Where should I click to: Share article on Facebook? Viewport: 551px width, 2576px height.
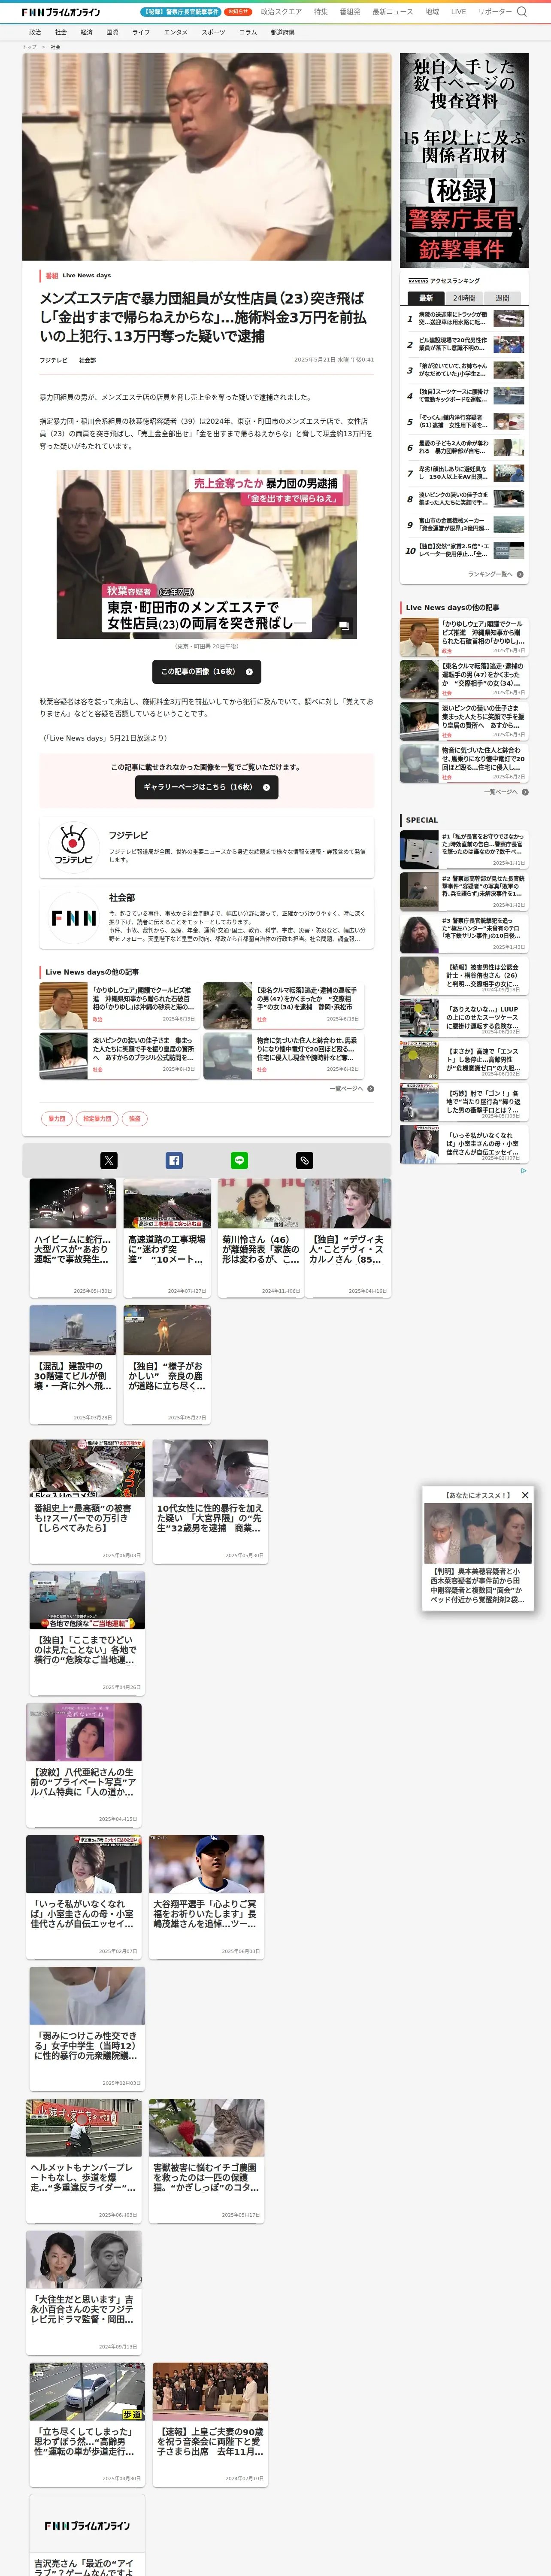[x=174, y=1160]
